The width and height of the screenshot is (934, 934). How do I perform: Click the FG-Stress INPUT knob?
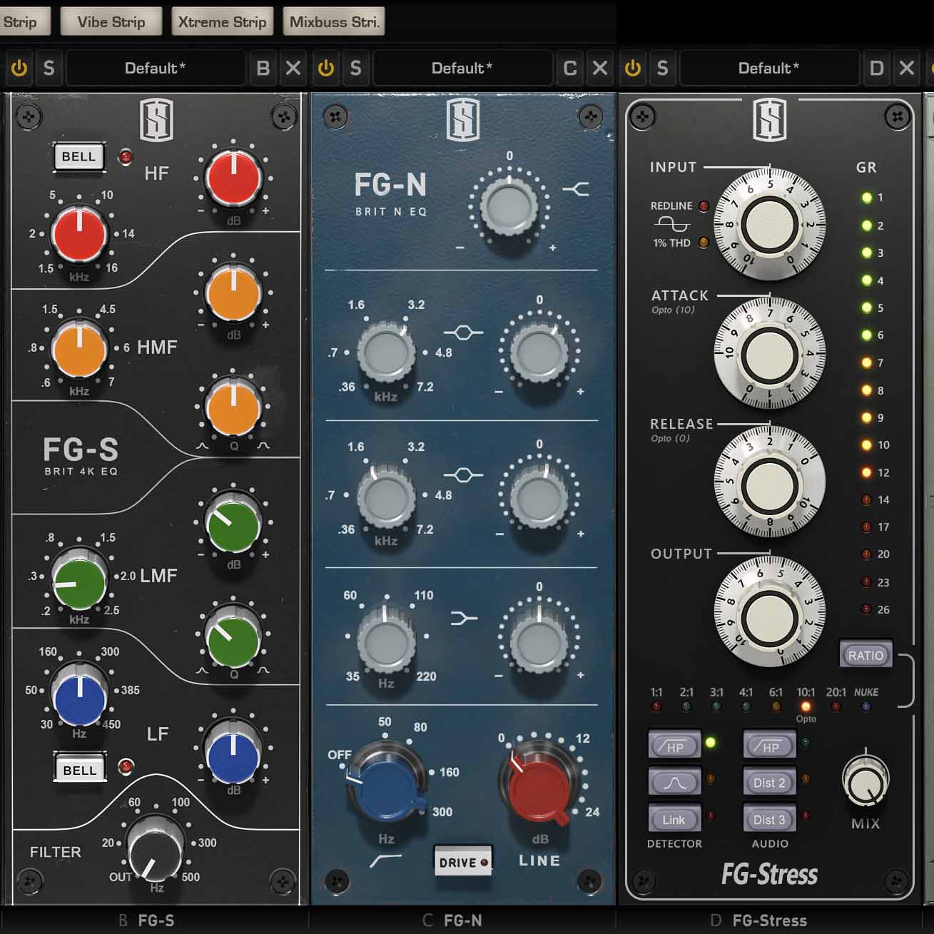coord(770,224)
